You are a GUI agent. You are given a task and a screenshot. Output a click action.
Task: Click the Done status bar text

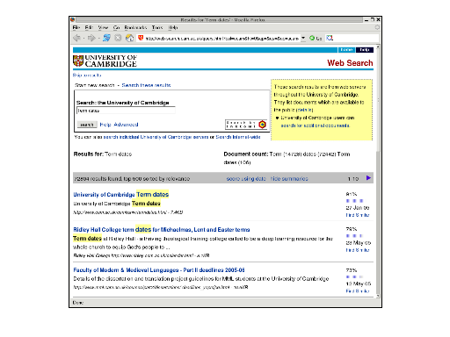[78, 303]
